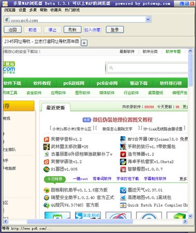Click the 应用软件 category link
This screenshot has height=233, width=196.
tap(58, 93)
